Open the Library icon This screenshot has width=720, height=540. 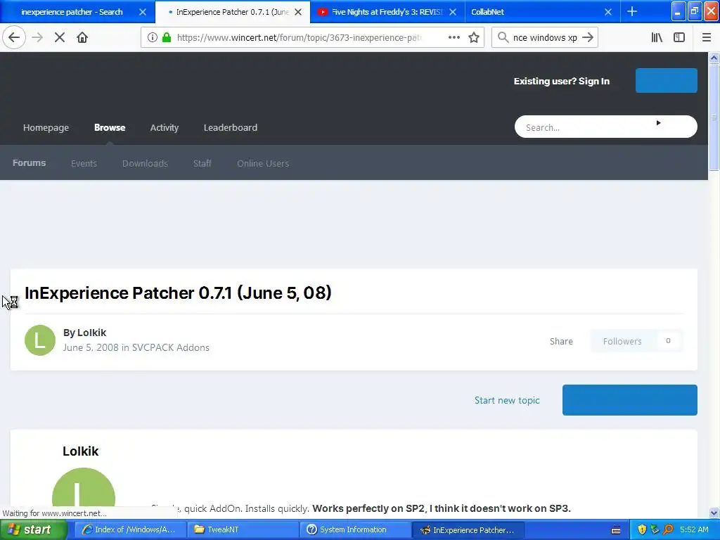[x=657, y=38]
